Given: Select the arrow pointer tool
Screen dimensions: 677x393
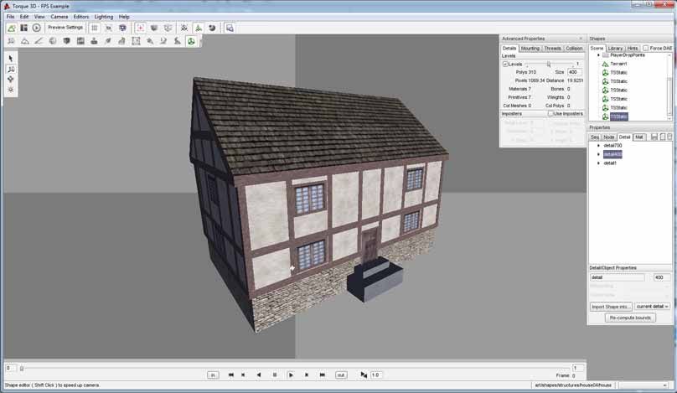Looking at the screenshot, I should tap(11, 58).
